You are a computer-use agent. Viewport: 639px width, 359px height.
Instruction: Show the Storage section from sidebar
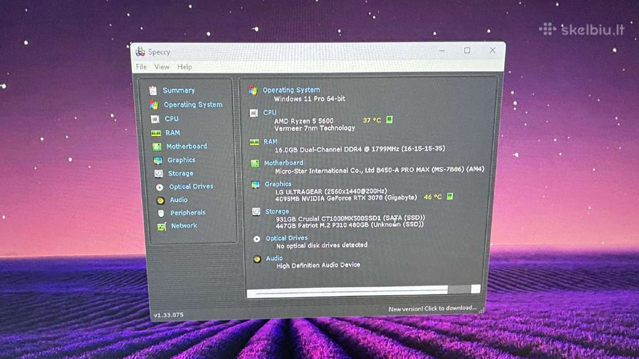click(x=181, y=173)
